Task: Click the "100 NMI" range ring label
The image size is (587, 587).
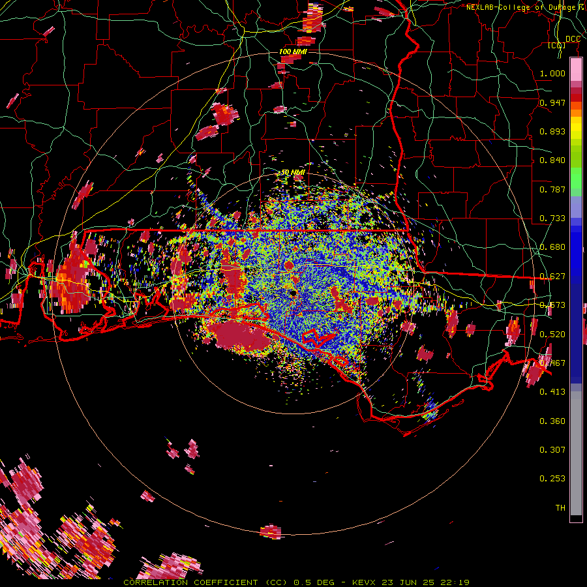Action: (x=293, y=52)
